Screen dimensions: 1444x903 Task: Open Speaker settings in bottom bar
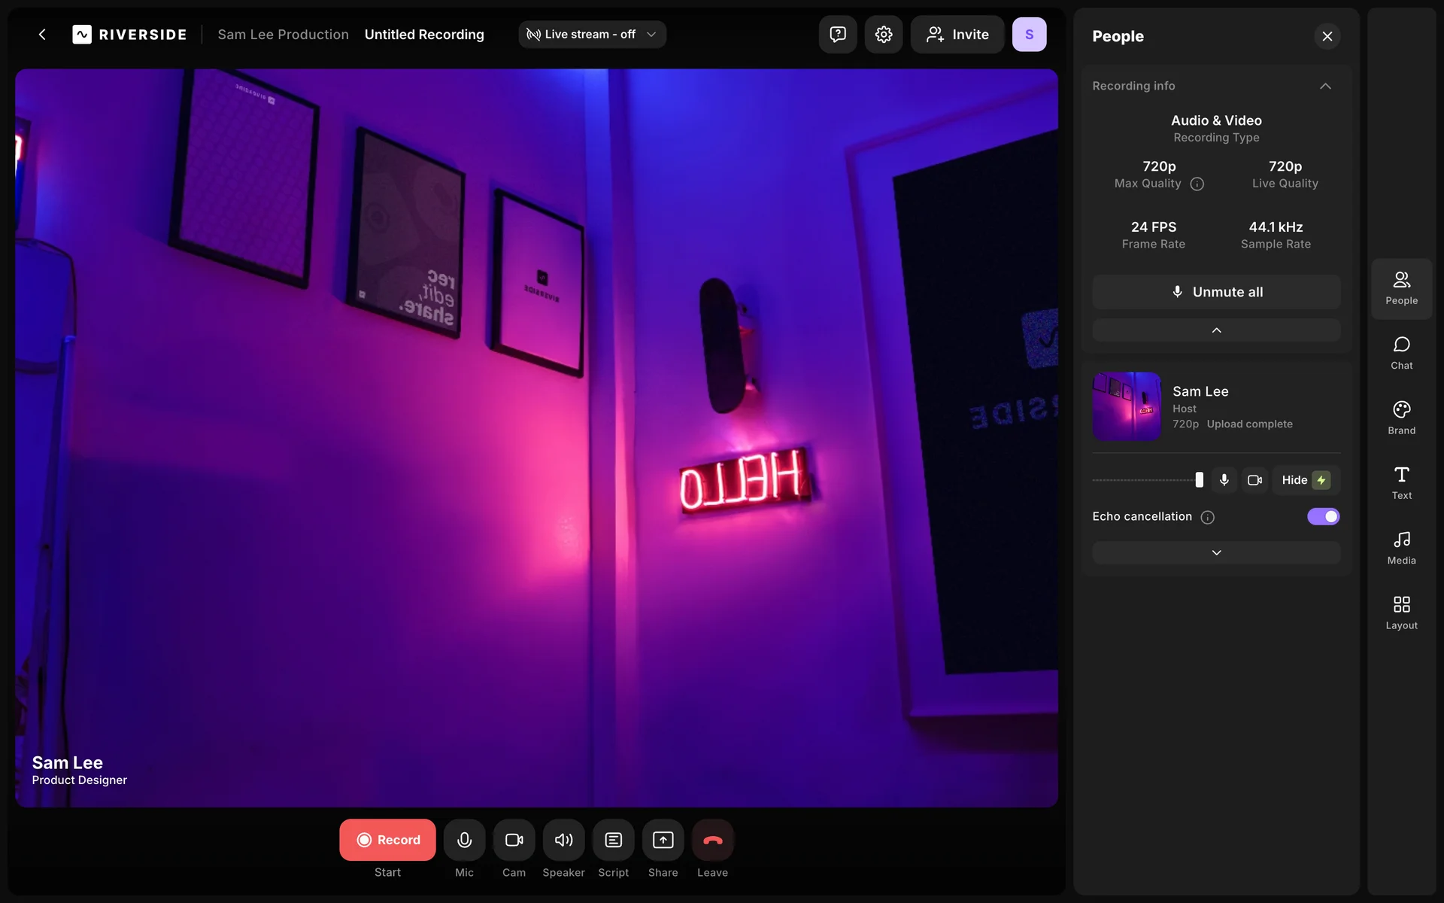(x=563, y=840)
